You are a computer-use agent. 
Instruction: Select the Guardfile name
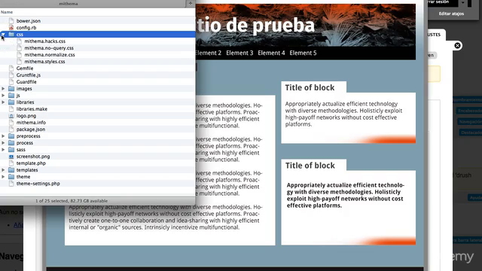(x=26, y=82)
